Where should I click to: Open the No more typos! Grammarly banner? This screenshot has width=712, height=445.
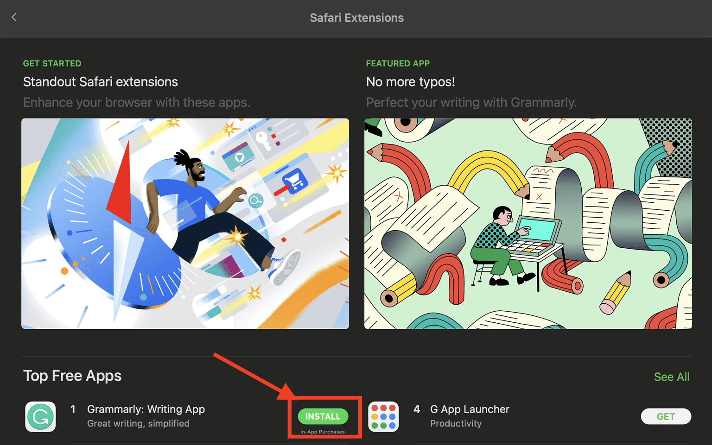tap(528, 223)
